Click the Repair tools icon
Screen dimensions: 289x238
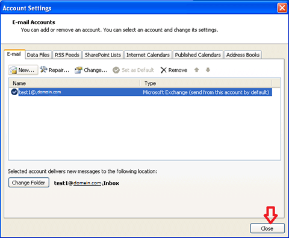tap(43, 70)
